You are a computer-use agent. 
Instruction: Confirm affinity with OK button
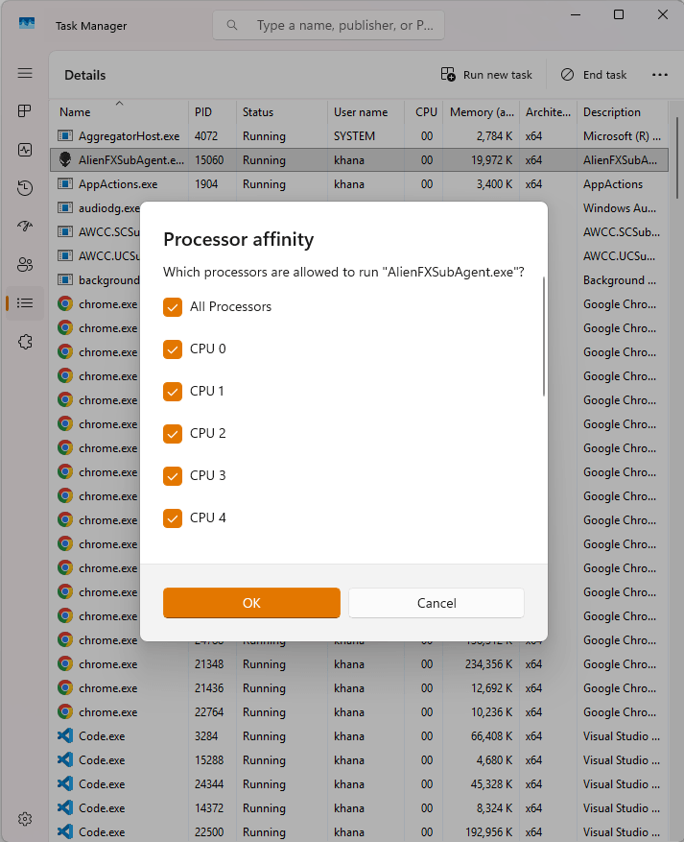pos(251,603)
